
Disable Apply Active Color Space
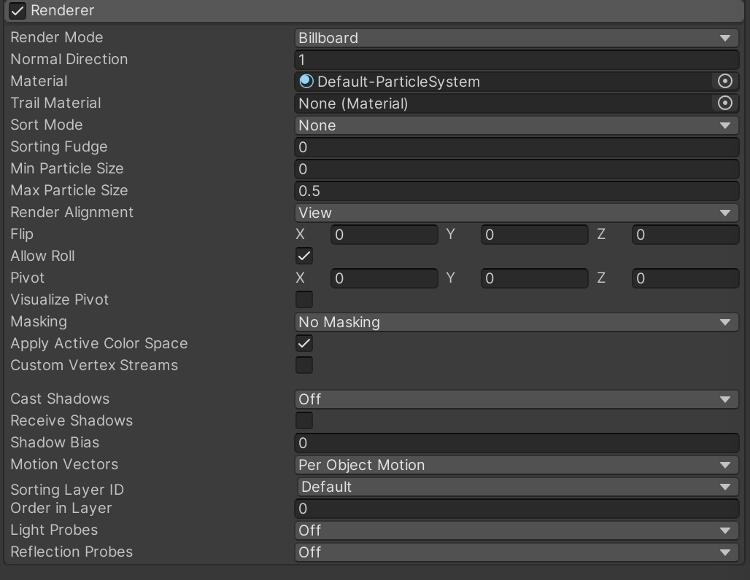(x=304, y=343)
